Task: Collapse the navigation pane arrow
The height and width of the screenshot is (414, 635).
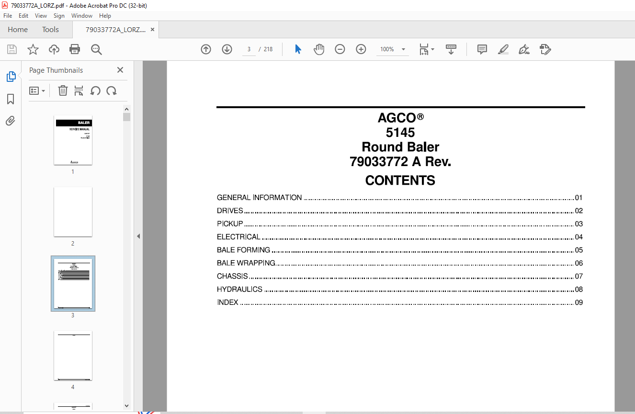Action: click(138, 236)
